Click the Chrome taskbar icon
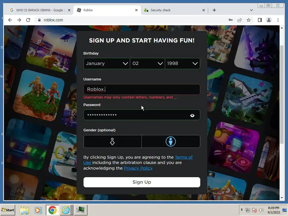The height and width of the screenshot is (216, 288). (53, 210)
